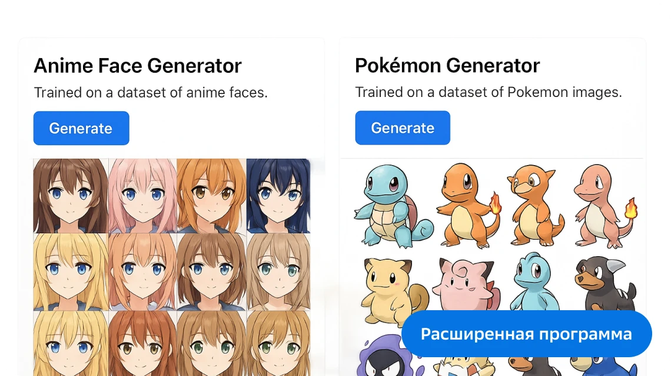This screenshot has width=671, height=376.
Task: Pick the dark navy-haired anime face
Action: point(278,196)
